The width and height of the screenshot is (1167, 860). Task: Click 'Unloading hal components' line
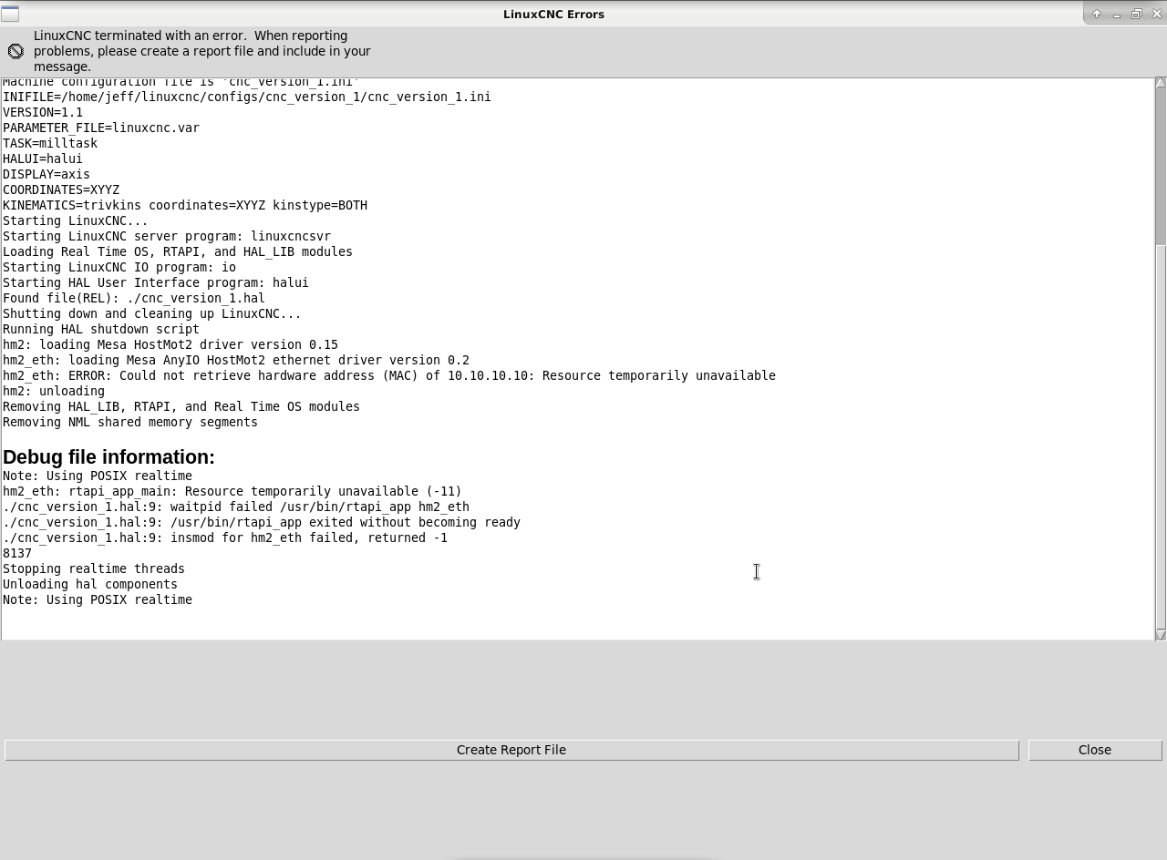point(90,584)
